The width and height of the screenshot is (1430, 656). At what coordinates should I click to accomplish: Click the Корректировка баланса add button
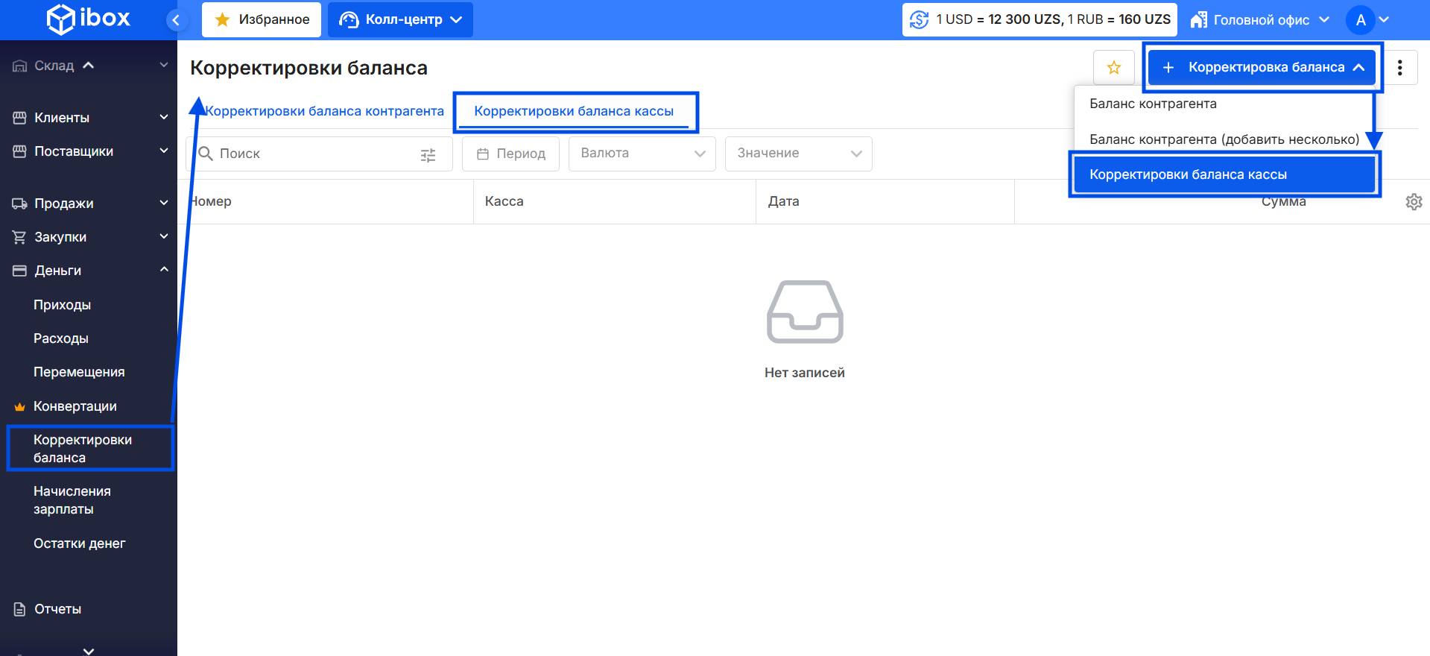tap(1261, 68)
